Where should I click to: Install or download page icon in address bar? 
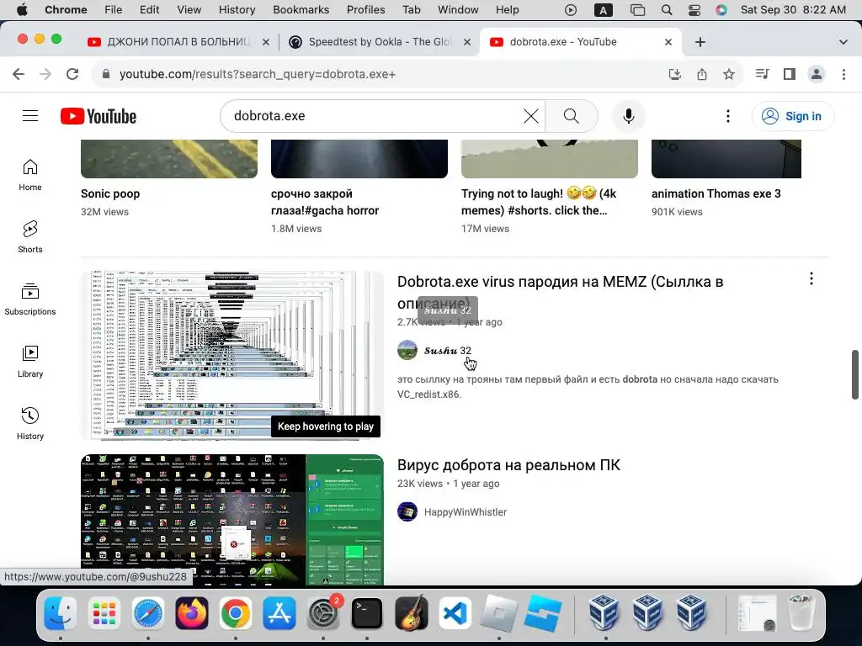[x=675, y=74]
